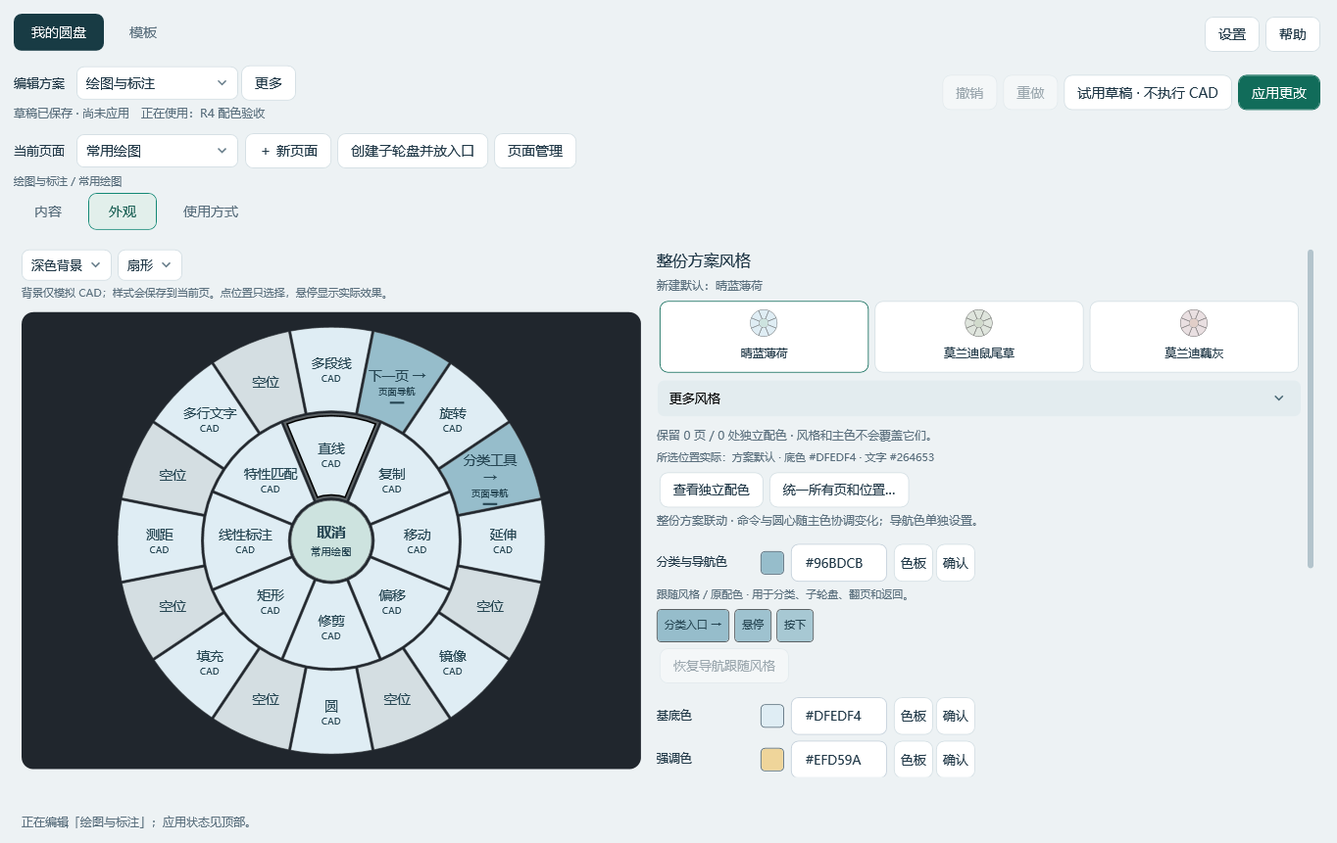Click the 基底色 color swatch
This screenshot has width=1337, height=843.
pyautogui.click(x=772, y=716)
